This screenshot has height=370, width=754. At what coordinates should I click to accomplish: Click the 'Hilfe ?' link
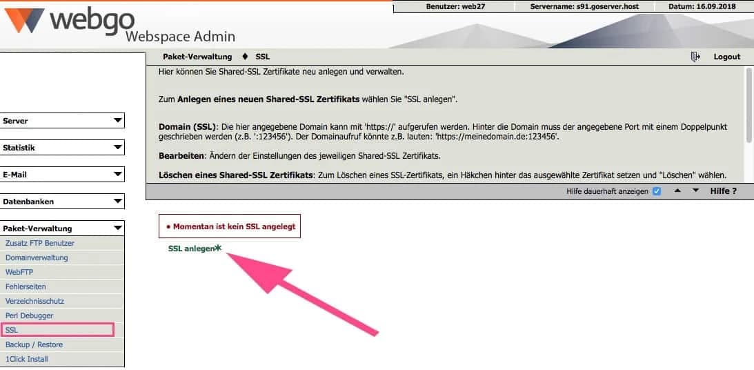[723, 191]
